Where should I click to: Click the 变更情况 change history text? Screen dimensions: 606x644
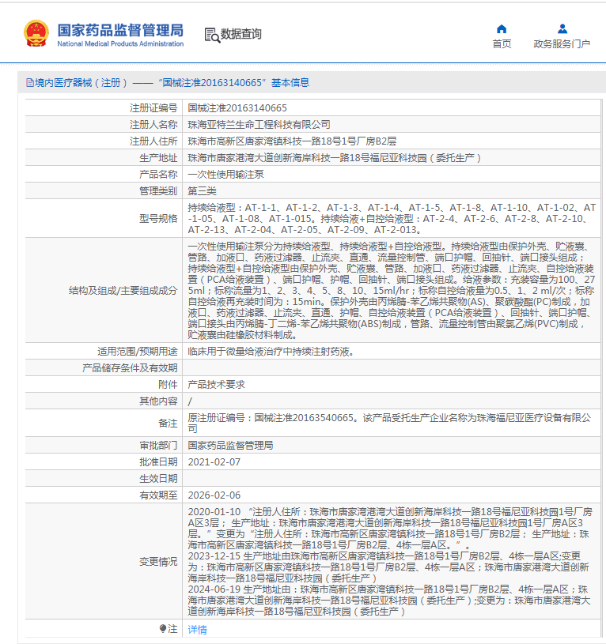[390, 562]
